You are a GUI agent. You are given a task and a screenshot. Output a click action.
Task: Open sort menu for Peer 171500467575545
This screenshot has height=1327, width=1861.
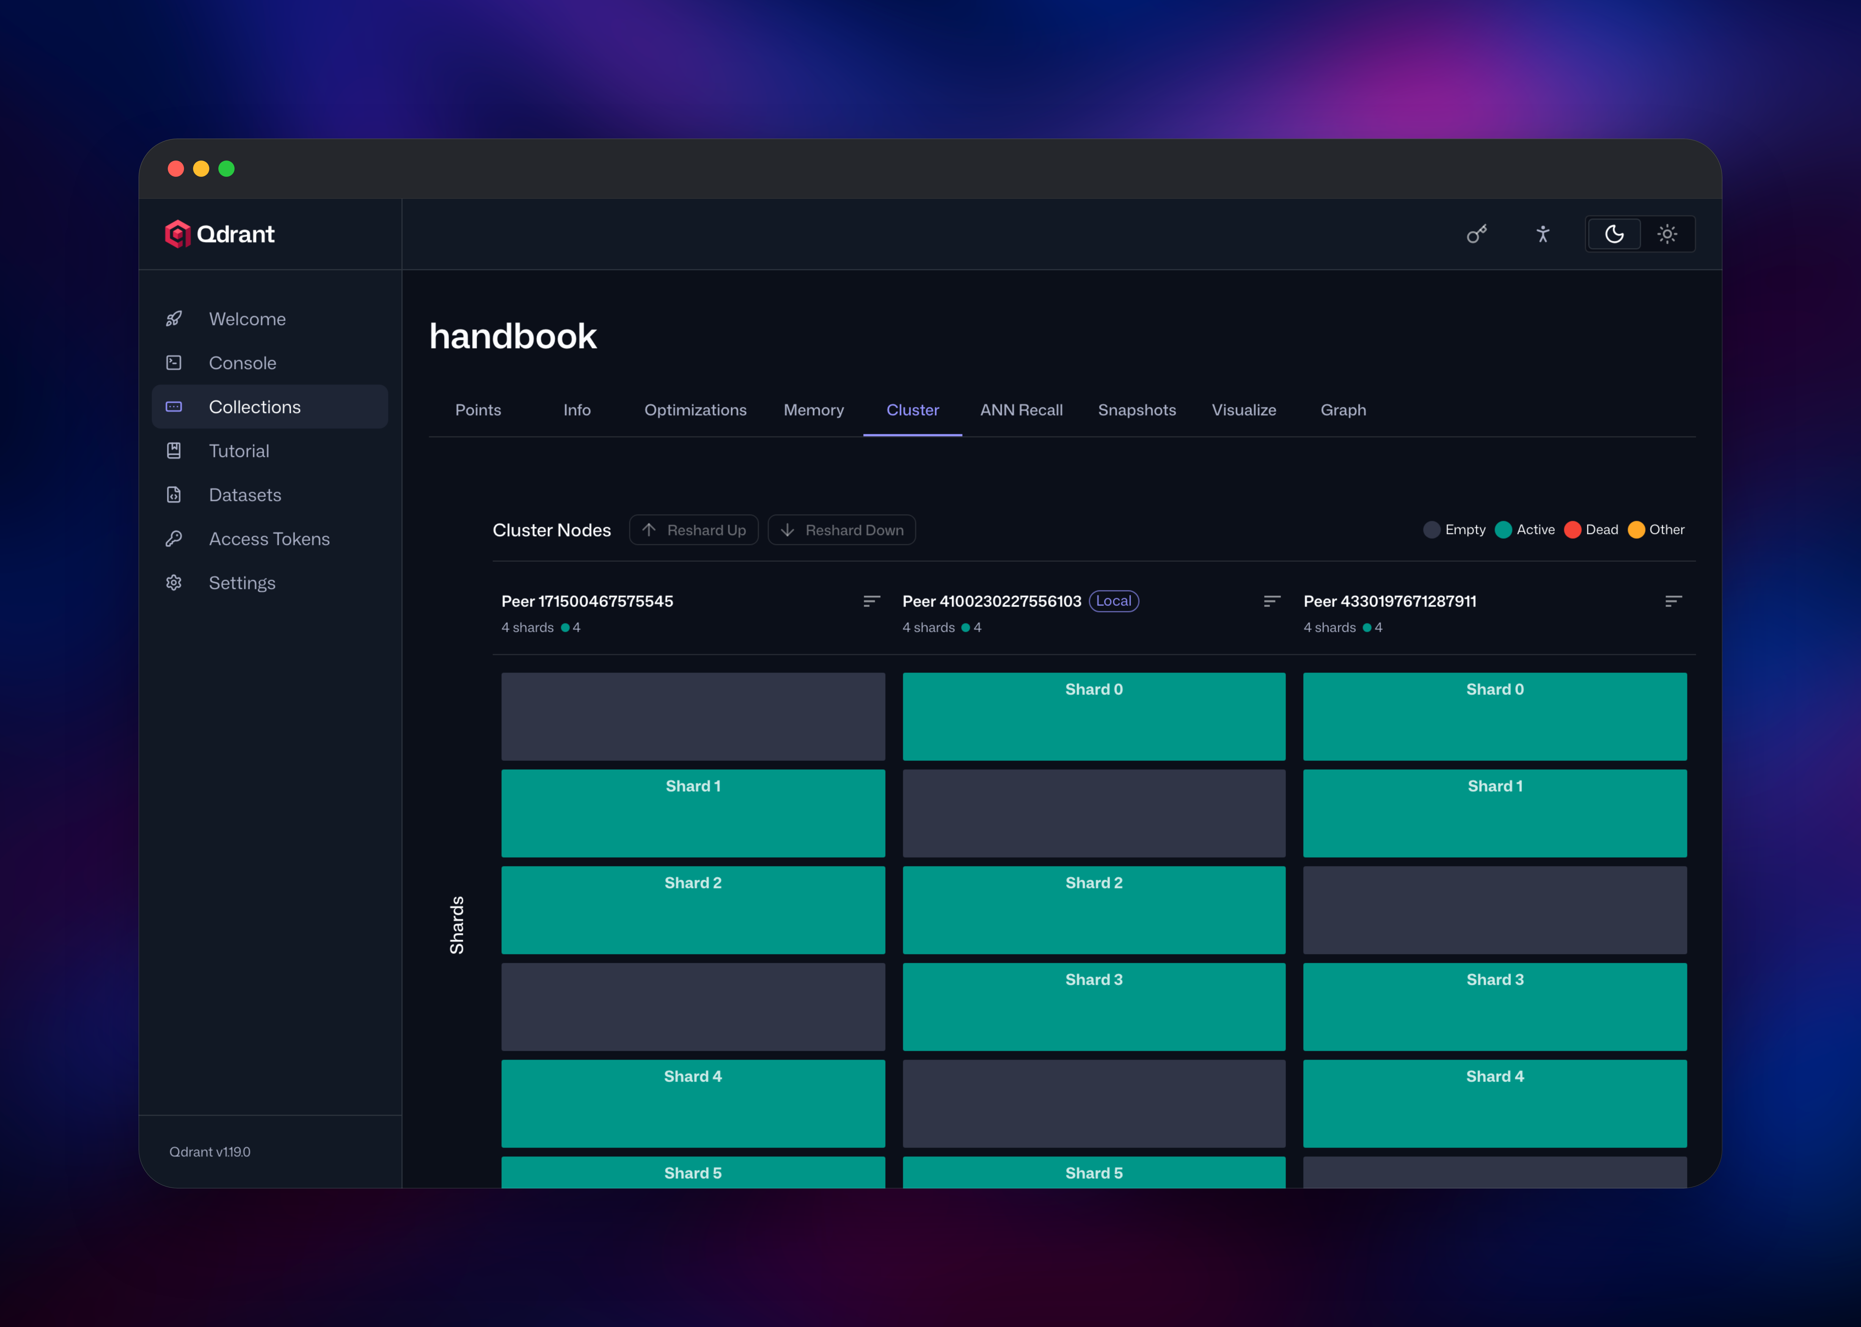871,602
